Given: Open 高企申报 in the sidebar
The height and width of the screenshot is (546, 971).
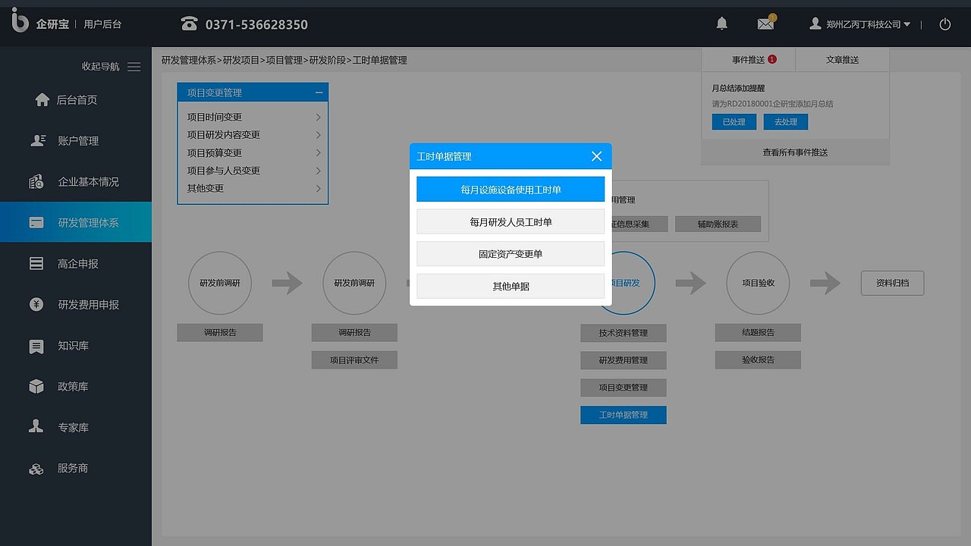Looking at the screenshot, I should point(76,264).
